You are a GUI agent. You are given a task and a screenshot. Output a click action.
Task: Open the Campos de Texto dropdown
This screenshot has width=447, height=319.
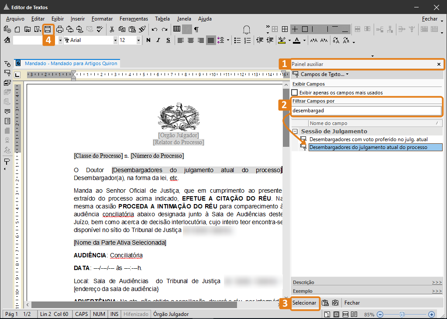pos(347,74)
